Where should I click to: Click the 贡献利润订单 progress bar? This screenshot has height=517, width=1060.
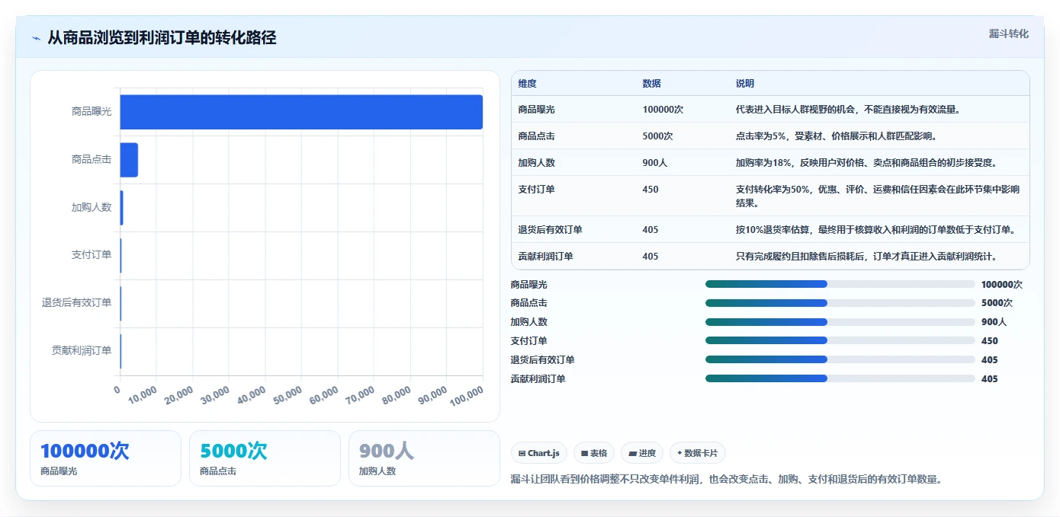840,378
